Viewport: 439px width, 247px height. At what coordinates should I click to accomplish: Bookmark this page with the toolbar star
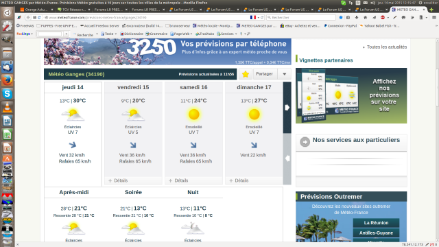(x=341, y=17)
